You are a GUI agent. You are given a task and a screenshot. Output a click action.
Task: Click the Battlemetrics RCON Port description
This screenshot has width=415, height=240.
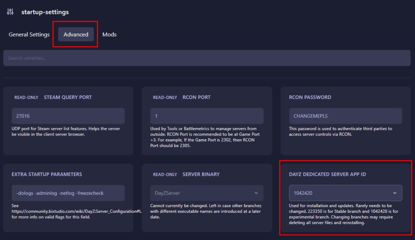pyautogui.click(x=205, y=137)
